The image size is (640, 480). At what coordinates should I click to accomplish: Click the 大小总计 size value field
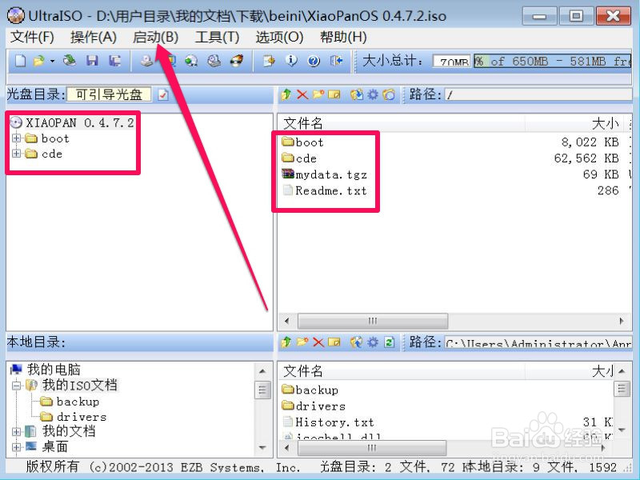tap(452, 62)
